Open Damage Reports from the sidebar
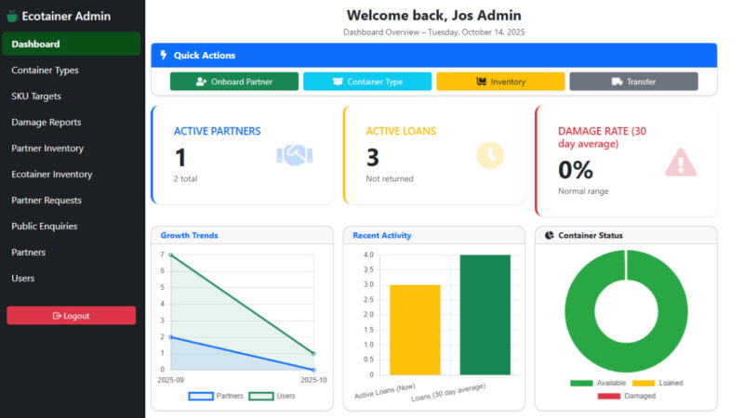 (46, 122)
